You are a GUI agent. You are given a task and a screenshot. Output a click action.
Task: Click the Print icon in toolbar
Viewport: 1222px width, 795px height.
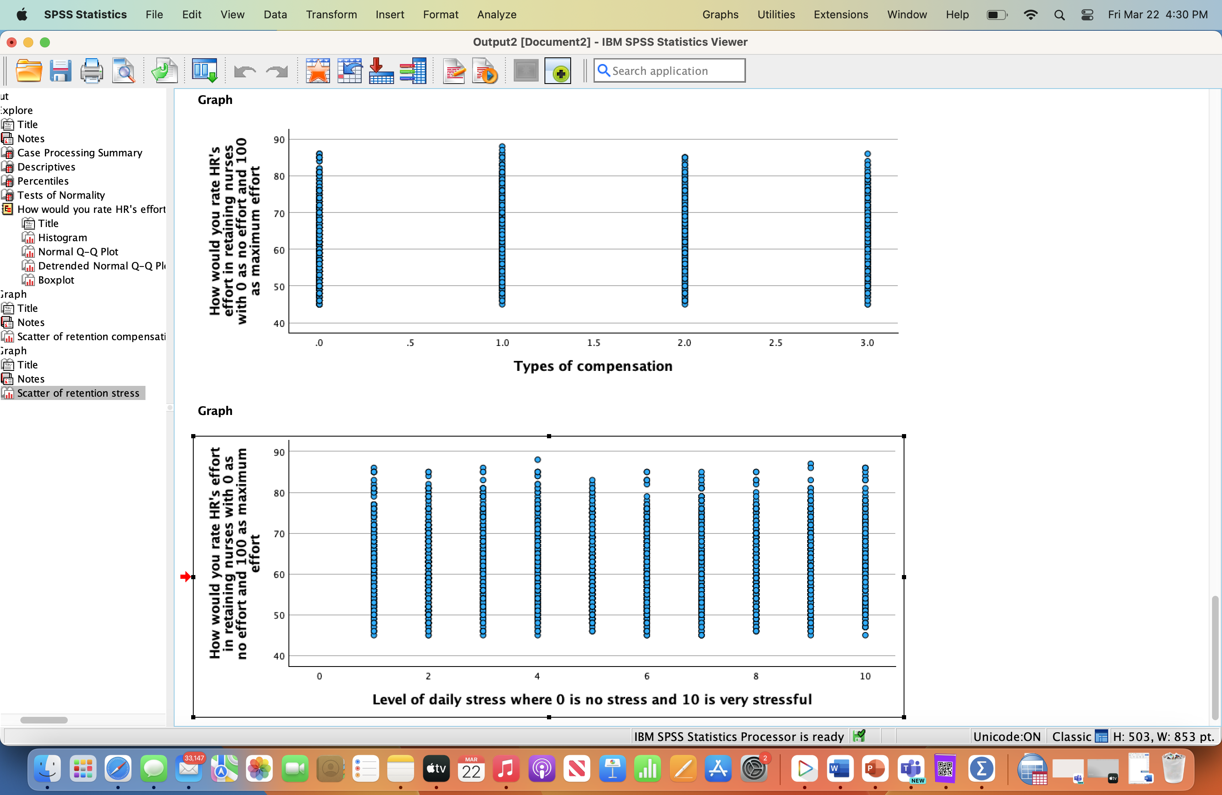point(91,71)
